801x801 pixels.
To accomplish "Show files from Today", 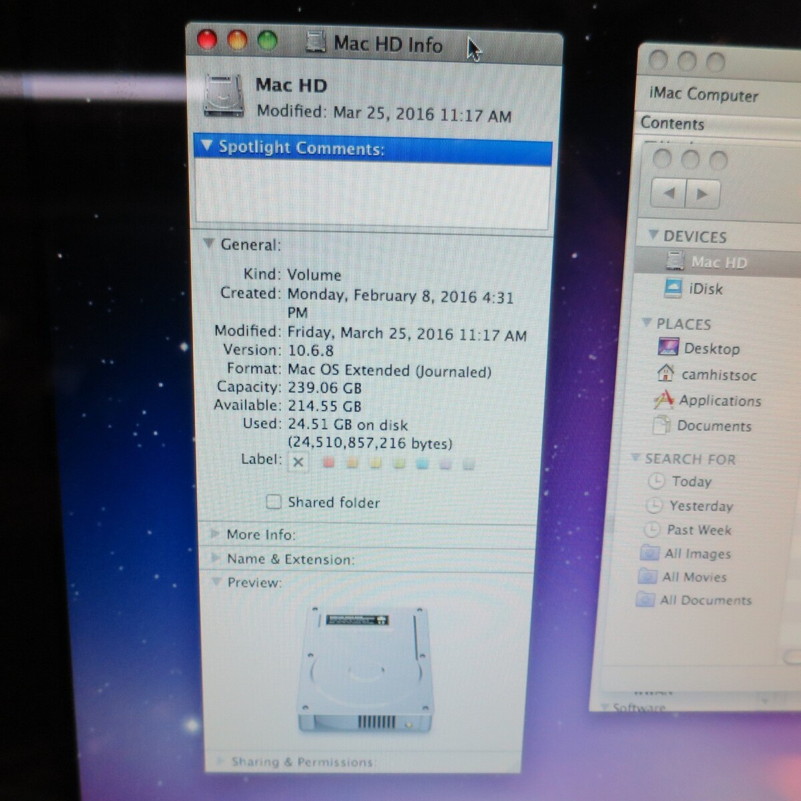I will (x=691, y=481).
